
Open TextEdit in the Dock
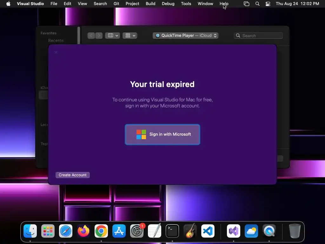pos(155,231)
